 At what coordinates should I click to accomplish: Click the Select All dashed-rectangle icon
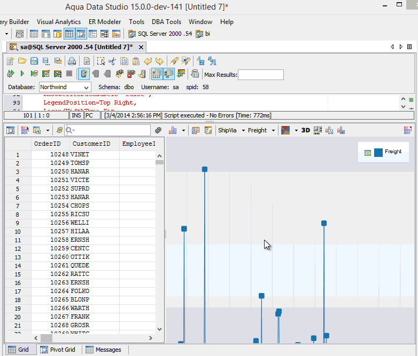(101, 61)
